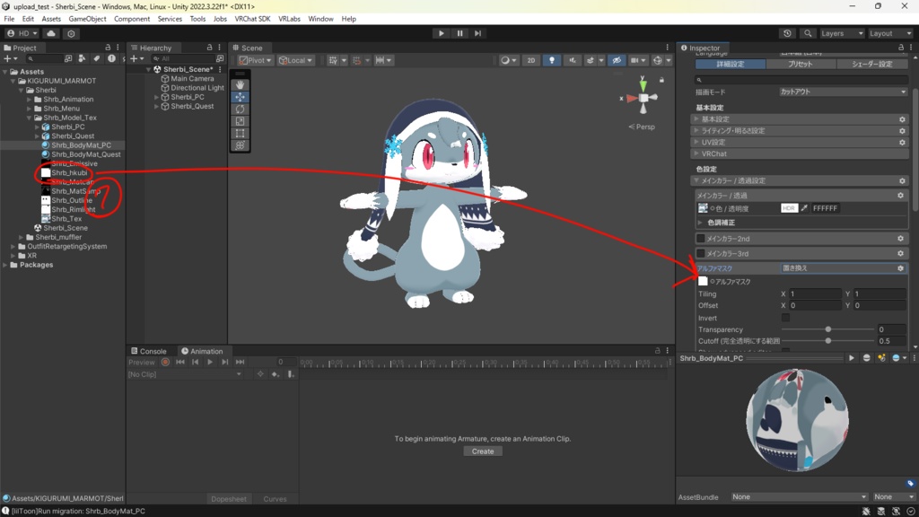This screenshot has height=517, width=919.
Task: Toggle scene audio icon
Action: [x=572, y=60]
